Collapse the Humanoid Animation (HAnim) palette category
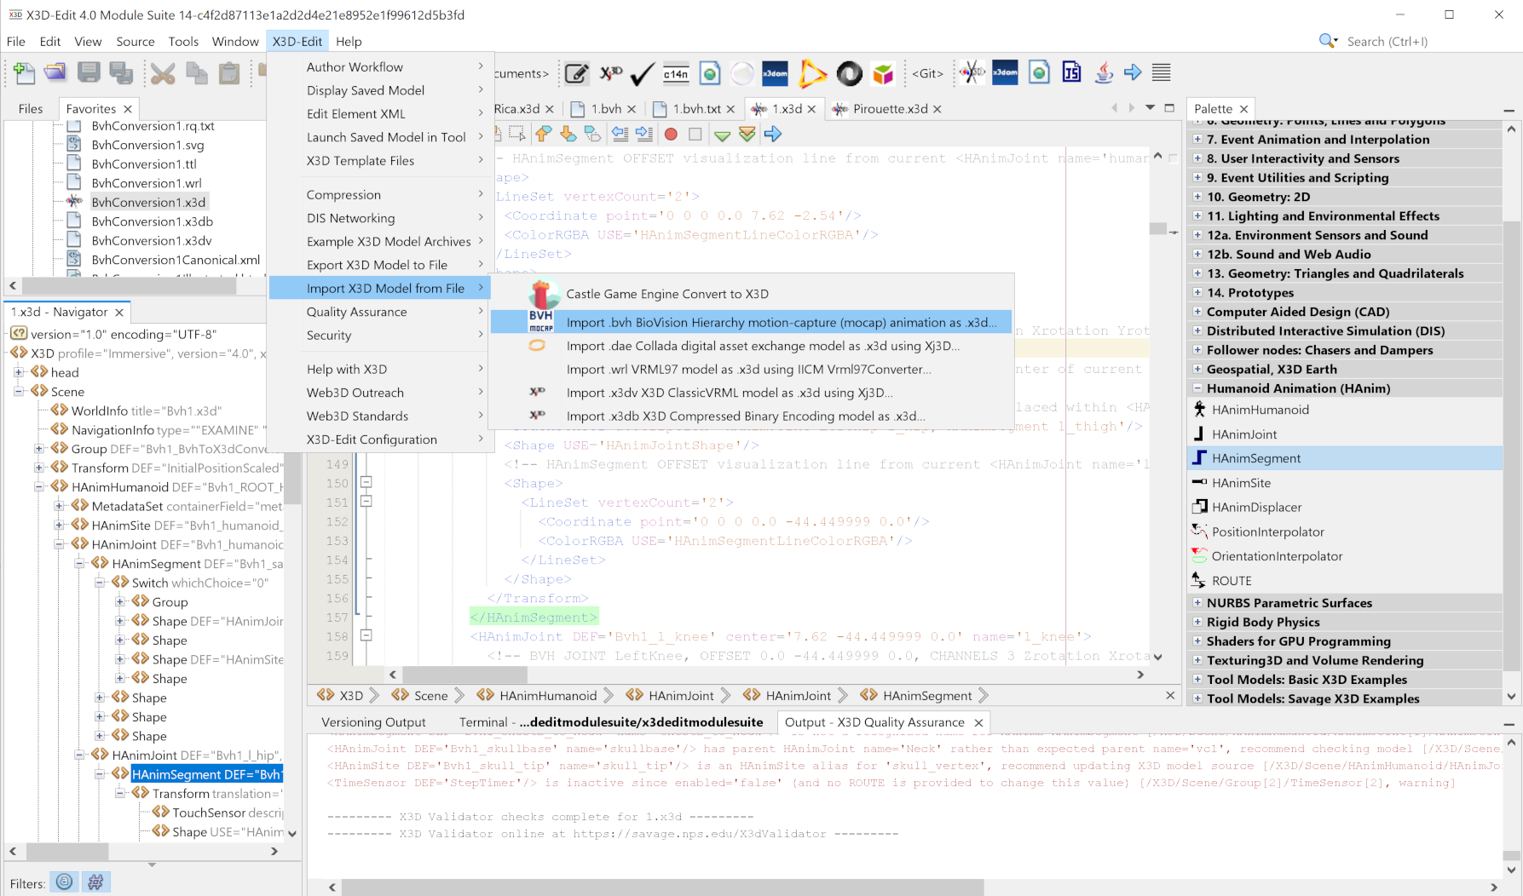This screenshot has height=896, width=1523. [1197, 388]
